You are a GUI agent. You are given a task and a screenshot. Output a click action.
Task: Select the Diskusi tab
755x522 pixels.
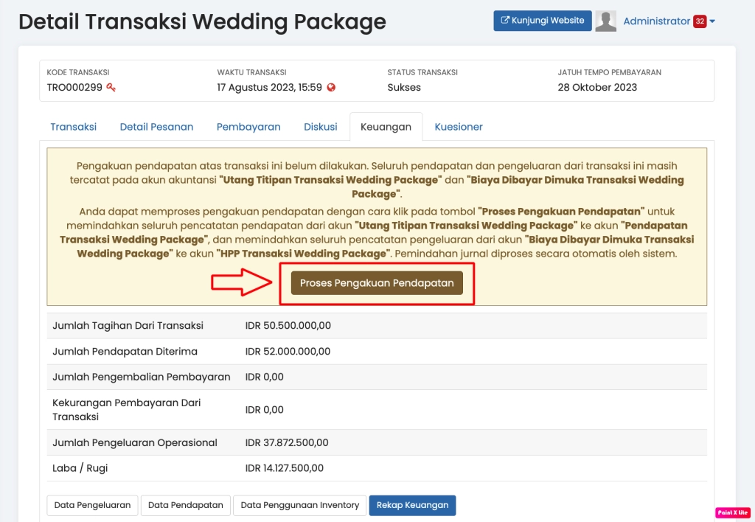pyautogui.click(x=321, y=127)
